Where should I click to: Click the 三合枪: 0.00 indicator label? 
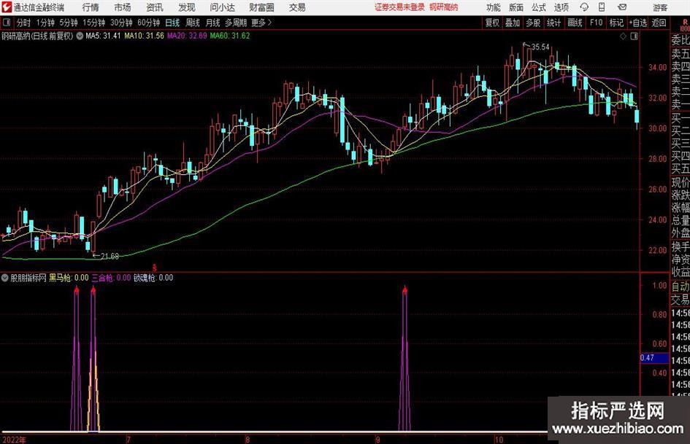[x=111, y=278]
